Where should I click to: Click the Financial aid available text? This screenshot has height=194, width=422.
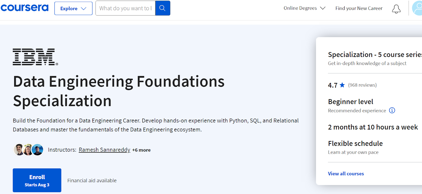coord(92,181)
